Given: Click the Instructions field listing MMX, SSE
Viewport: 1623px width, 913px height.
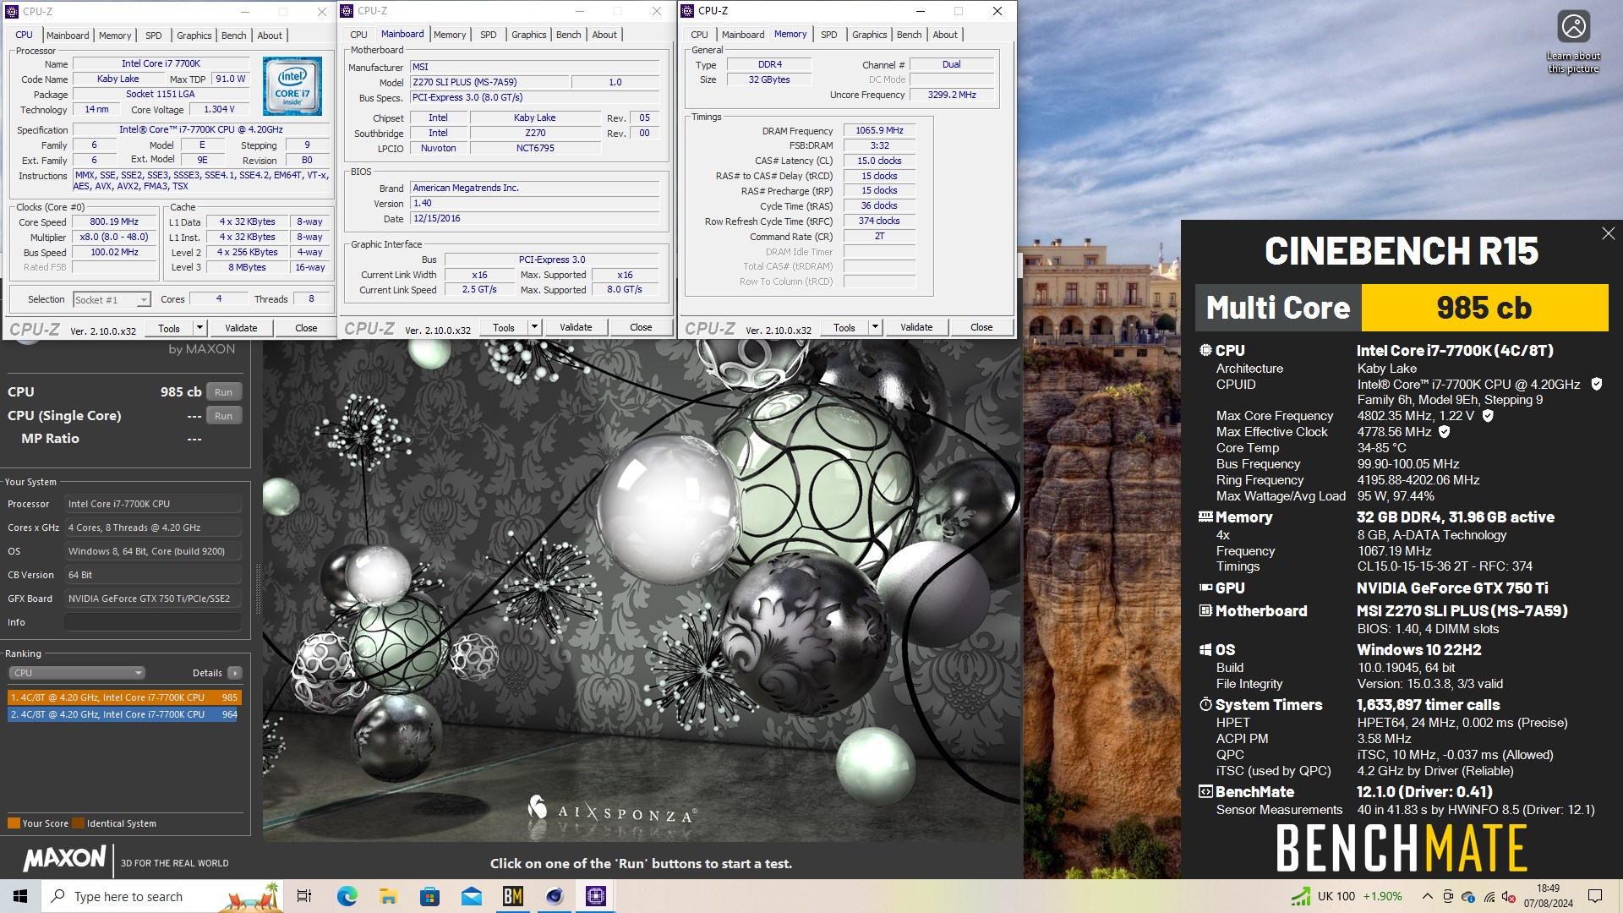Looking at the screenshot, I should point(202,180).
